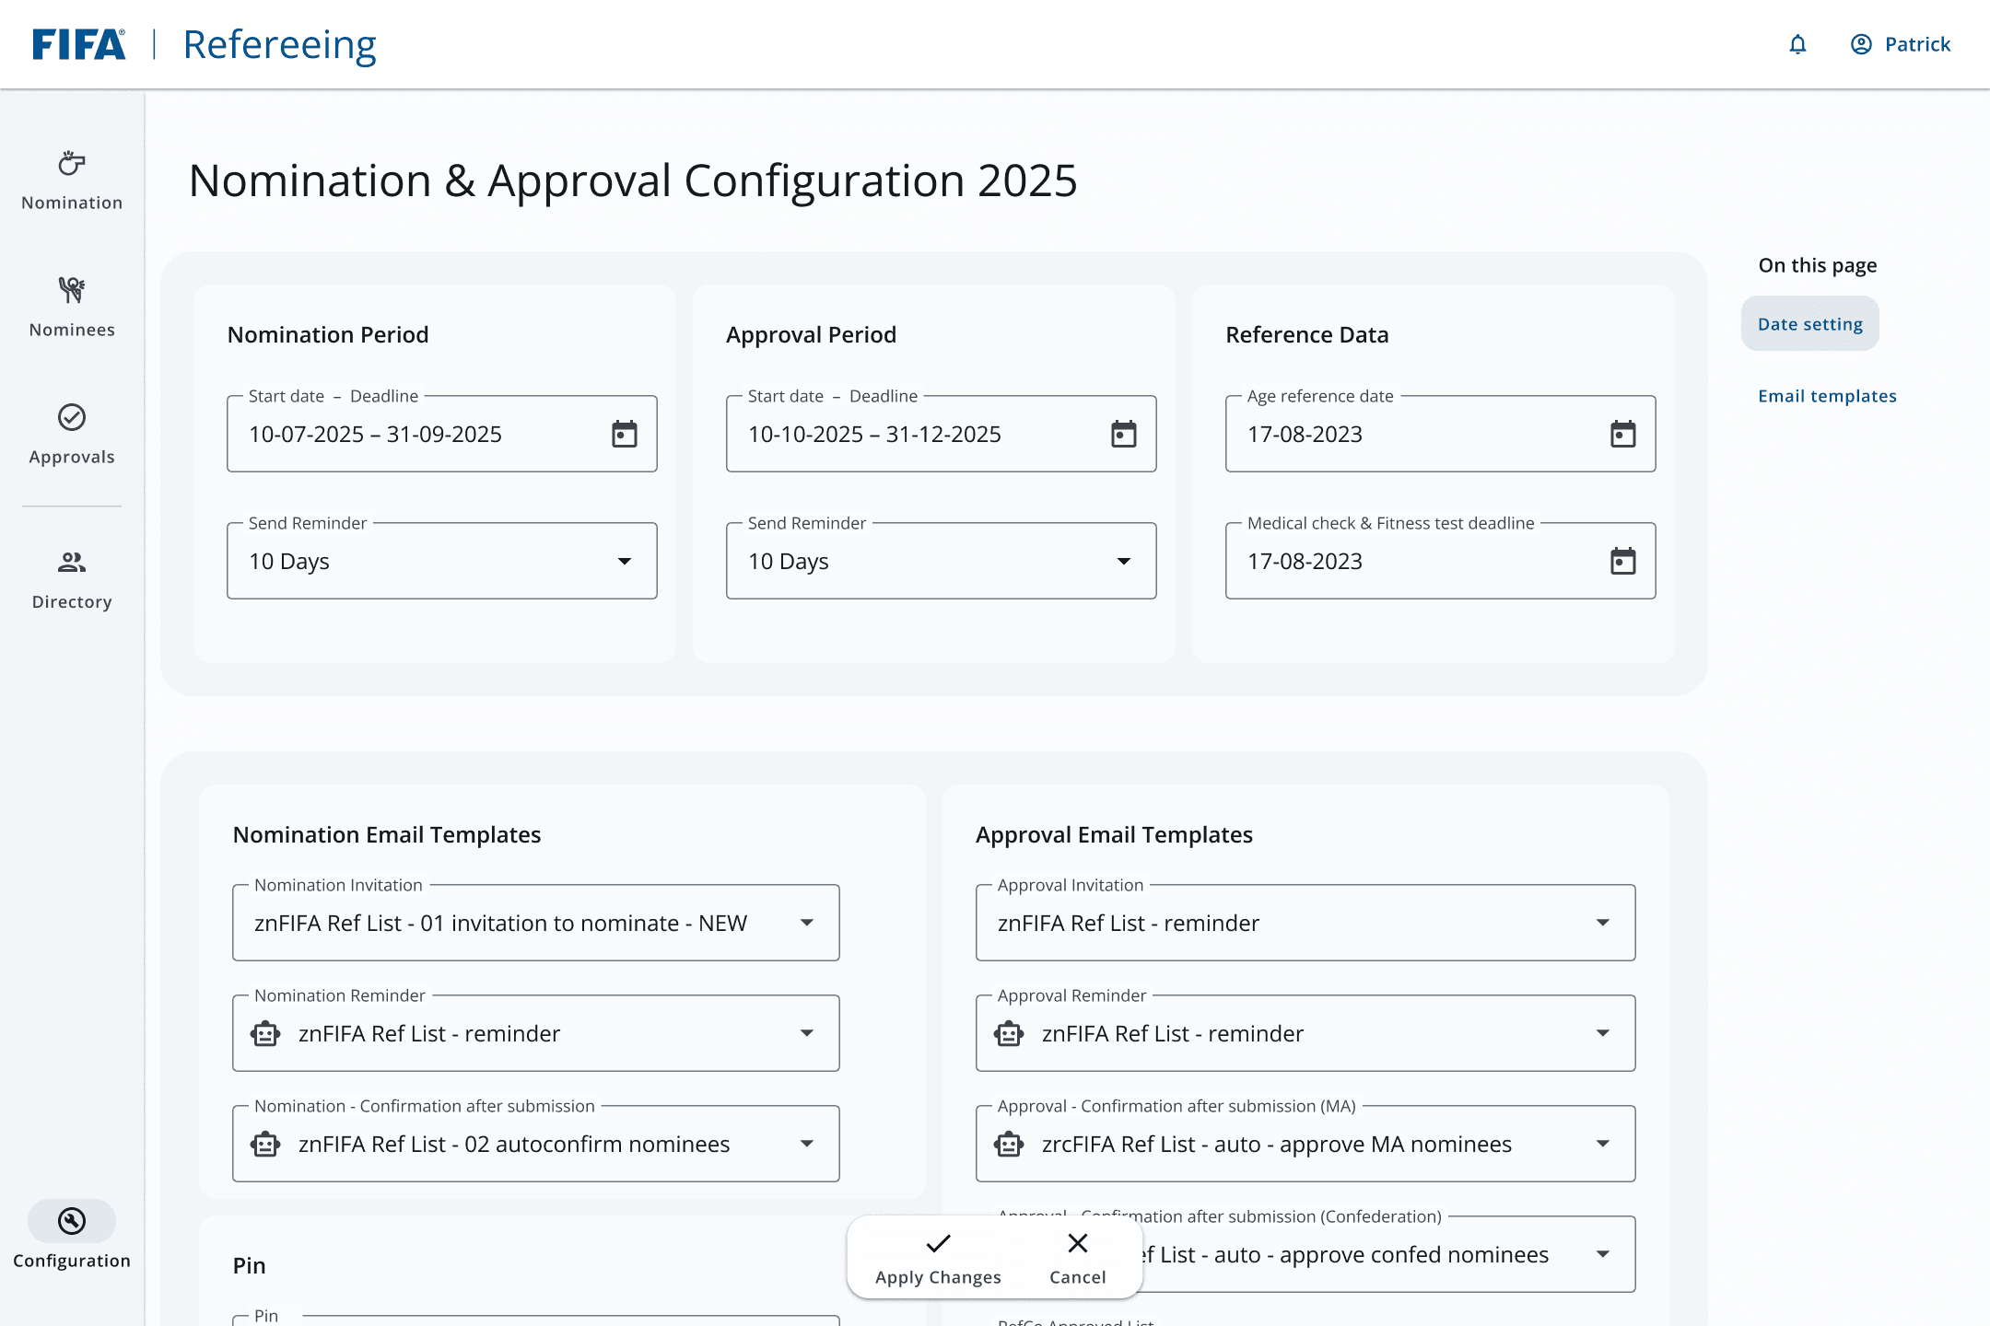
Task: Click the Patrick username
Action: (x=1917, y=44)
